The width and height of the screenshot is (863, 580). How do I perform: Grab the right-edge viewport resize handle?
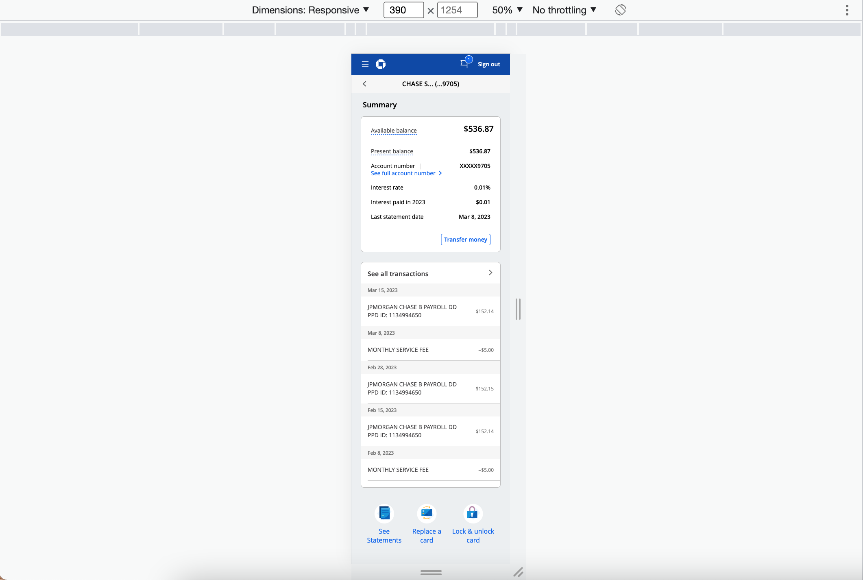518,309
